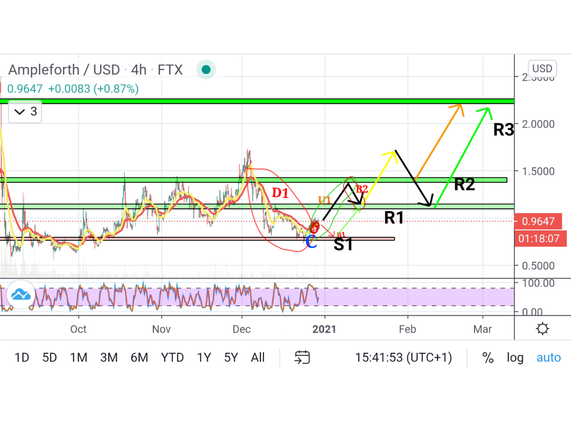Click the green market status dot

pos(206,70)
